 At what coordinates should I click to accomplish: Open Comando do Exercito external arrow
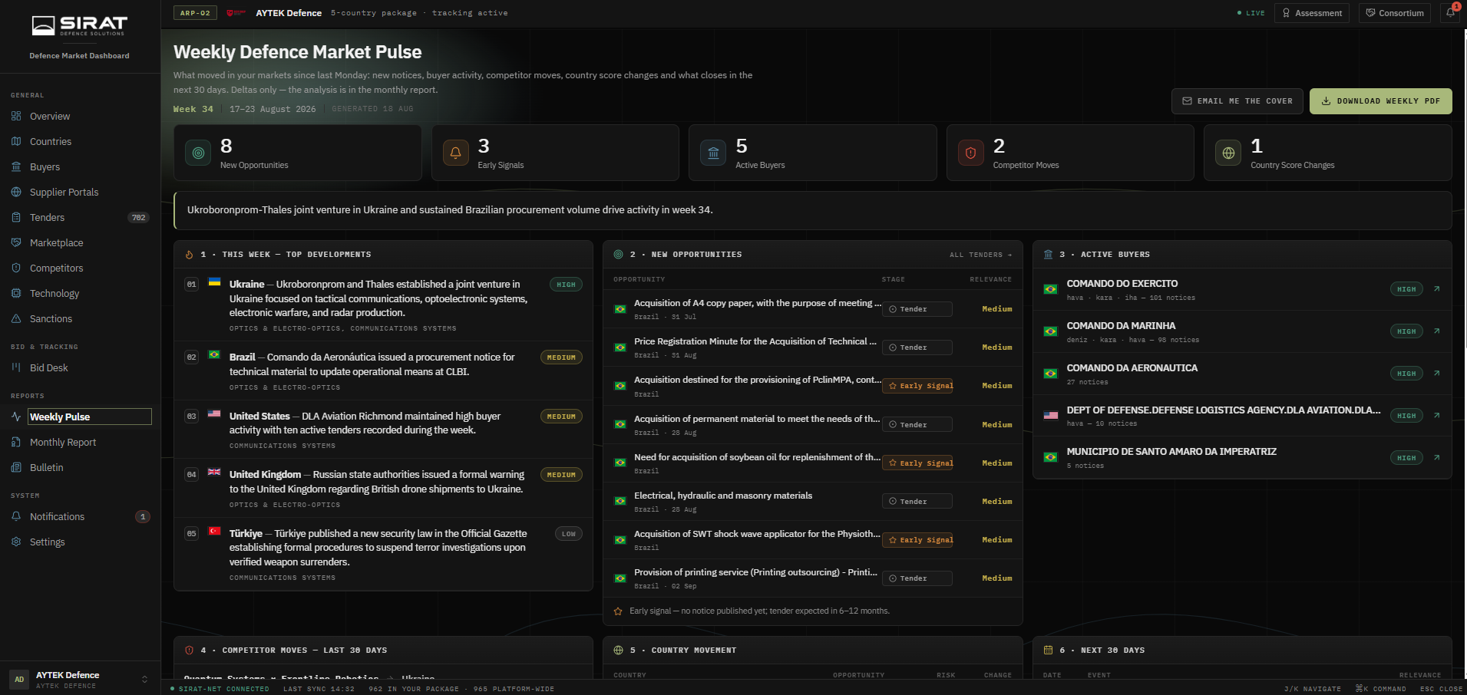[x=1436, y=289]
